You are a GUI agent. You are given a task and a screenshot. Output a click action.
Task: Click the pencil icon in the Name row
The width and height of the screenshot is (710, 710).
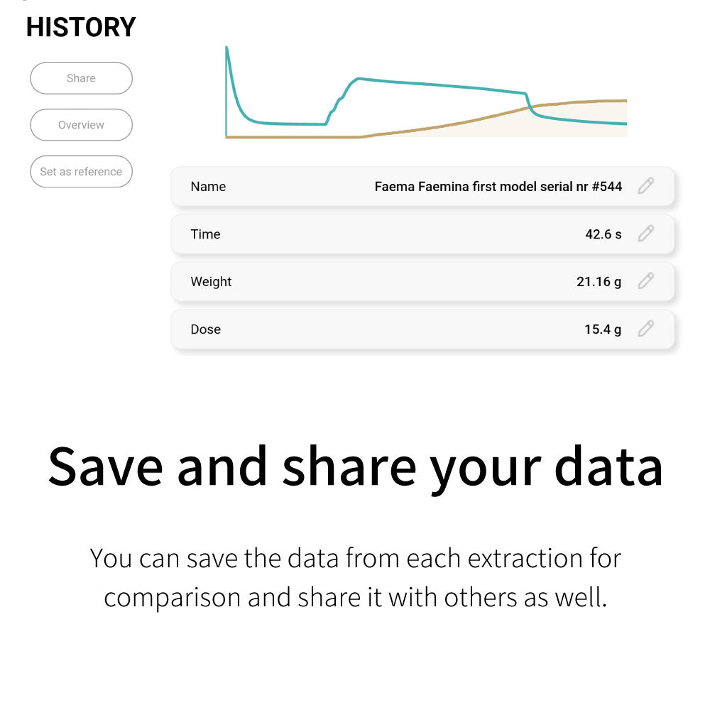(x=645, y=186)
